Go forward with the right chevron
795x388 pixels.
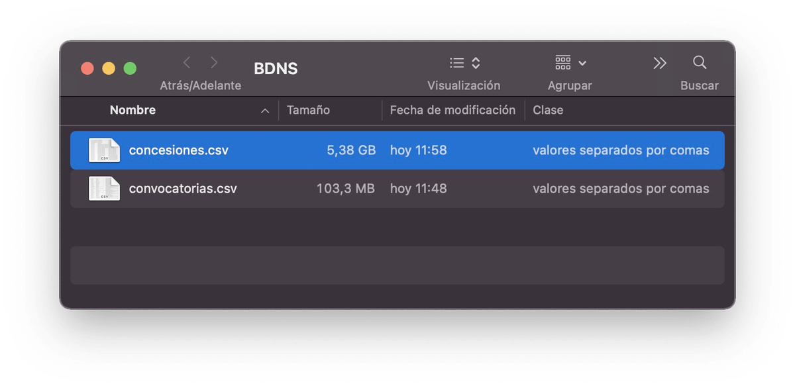[x=214, y=63]
